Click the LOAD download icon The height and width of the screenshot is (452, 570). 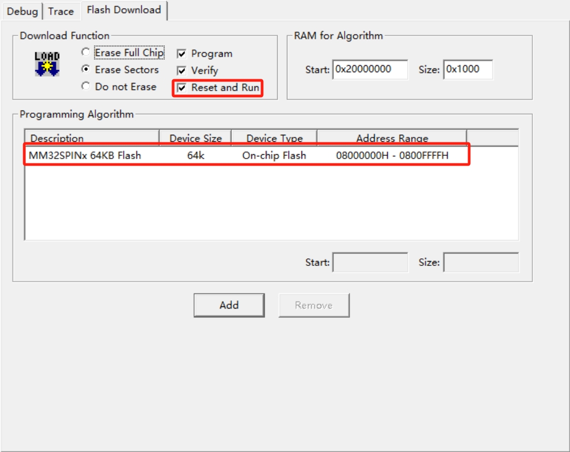pyautogui.click(x=47, y=64)
